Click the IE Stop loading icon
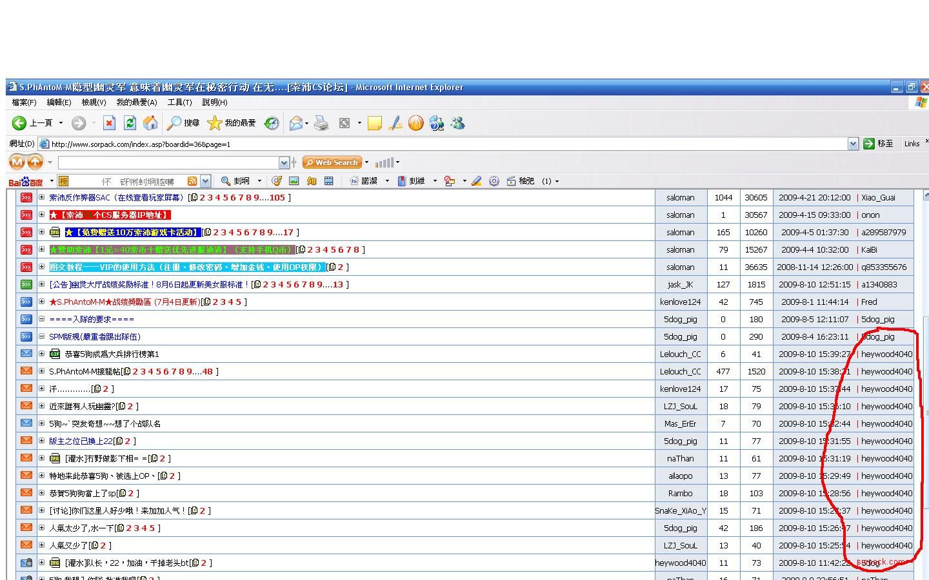Image resolution: width=929 pixels, height=580 pixels. (109, 123)
